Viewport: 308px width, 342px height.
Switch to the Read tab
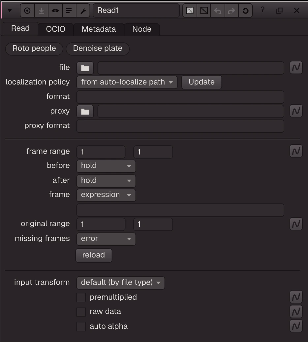(20, 28)
